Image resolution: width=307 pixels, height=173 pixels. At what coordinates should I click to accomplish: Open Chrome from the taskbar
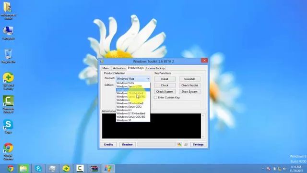(x=11, y=168)
